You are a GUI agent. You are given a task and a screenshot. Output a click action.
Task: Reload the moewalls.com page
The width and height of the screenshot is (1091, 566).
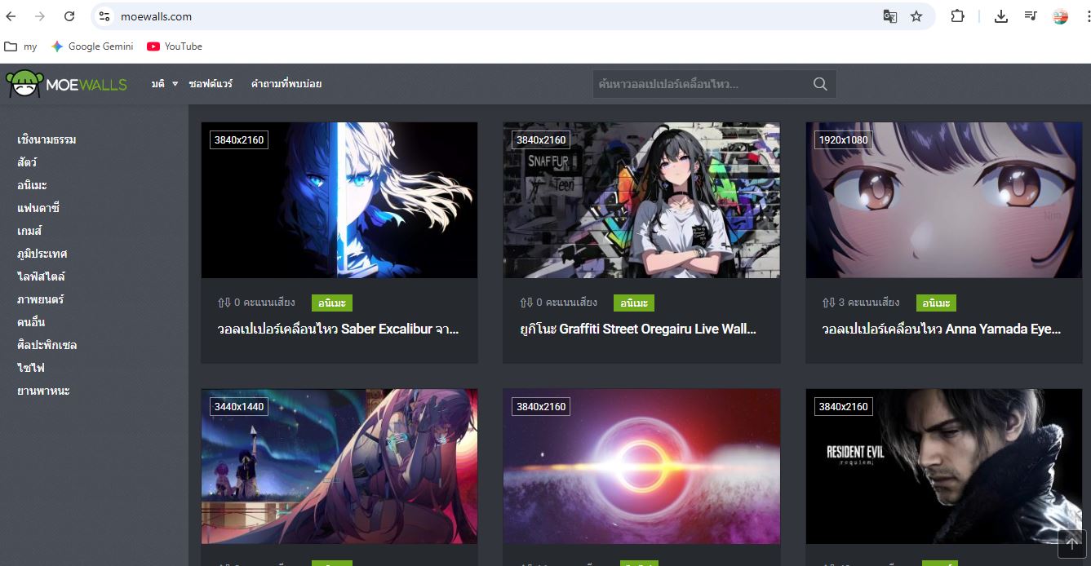pos(69,16)
